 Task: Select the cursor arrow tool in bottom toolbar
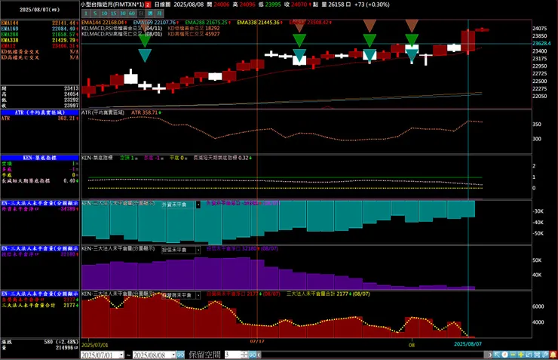click(497, 355)
